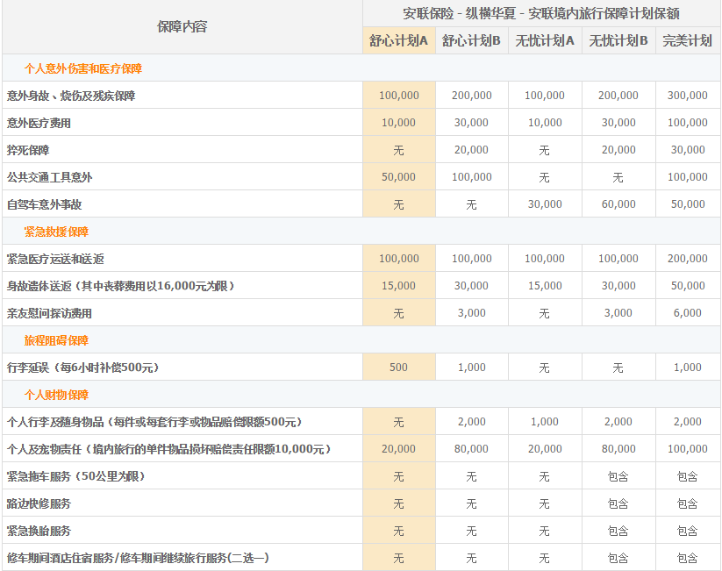Click 舒心计划B's 2,000 in 个人行李及随身物品 row
Viewport: 722px width, 571px height.
tap(471, 421)
